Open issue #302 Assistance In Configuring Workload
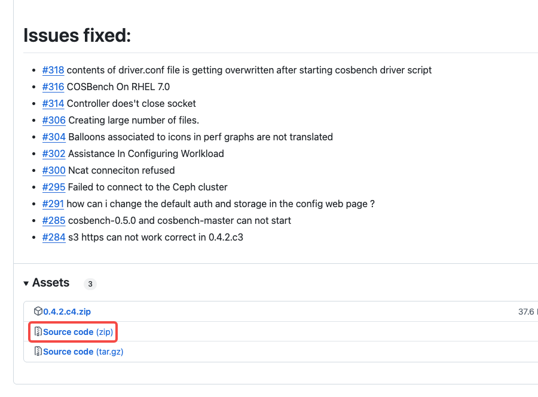This screenshot has height=397, width=538. pos(54,154)
